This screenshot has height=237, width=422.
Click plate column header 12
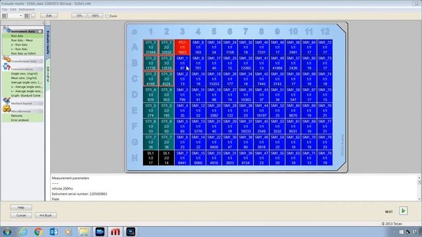click(x=325, y=32)
